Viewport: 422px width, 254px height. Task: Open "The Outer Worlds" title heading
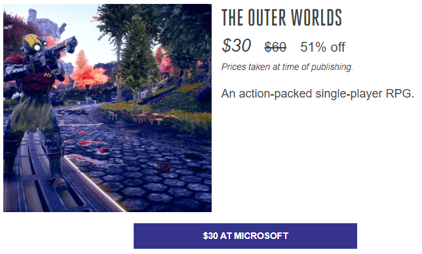coord(282,18)
